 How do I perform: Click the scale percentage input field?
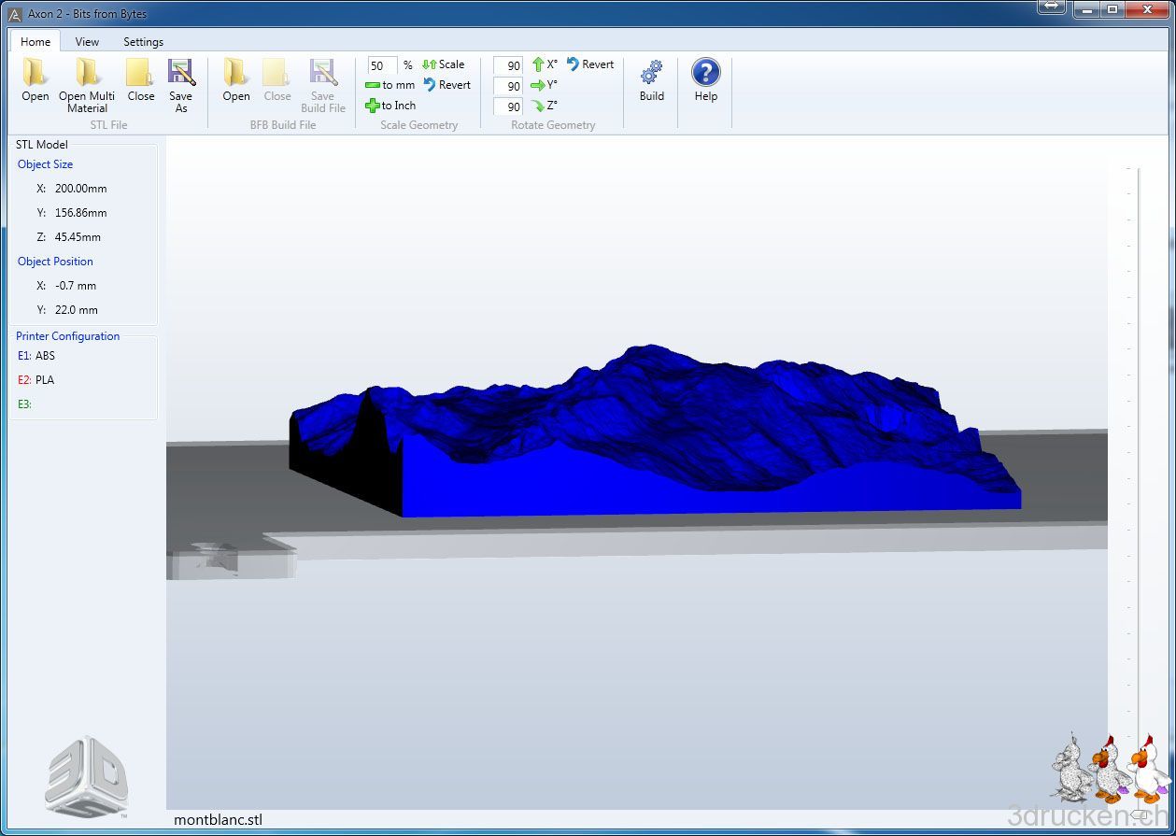381,65
